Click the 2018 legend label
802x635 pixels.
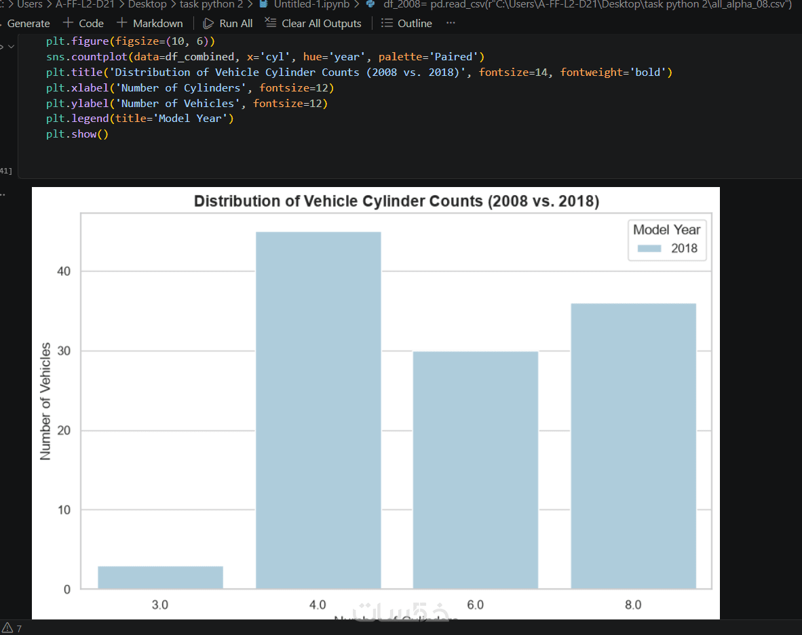coord(685,248)
